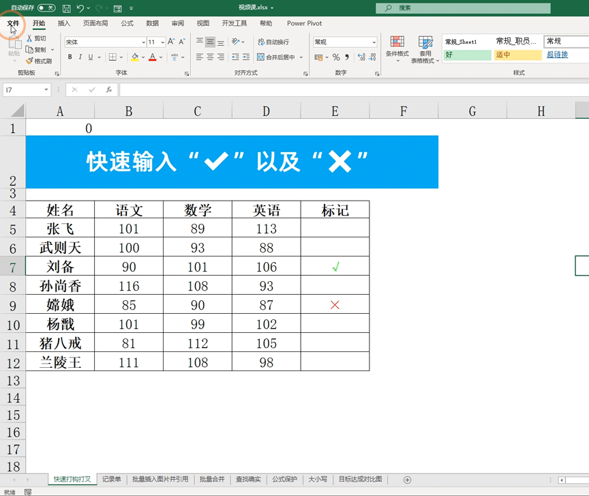Select the Format Painter (格式刷) tool
The image size is (589, 496).
tap(39, 61)
